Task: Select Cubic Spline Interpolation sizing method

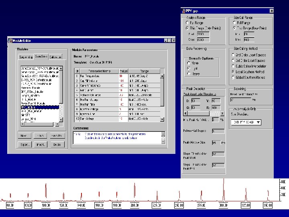Action: [x=233, y=66]
